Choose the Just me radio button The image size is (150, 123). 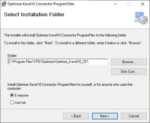[12, 103]
